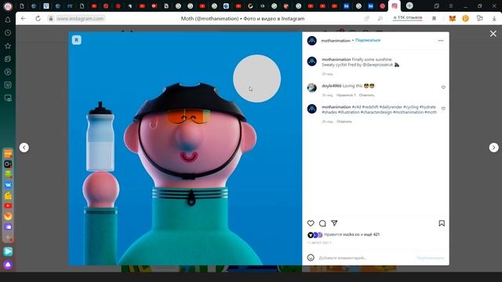Like mothanimation's hashtag comment

443,108
